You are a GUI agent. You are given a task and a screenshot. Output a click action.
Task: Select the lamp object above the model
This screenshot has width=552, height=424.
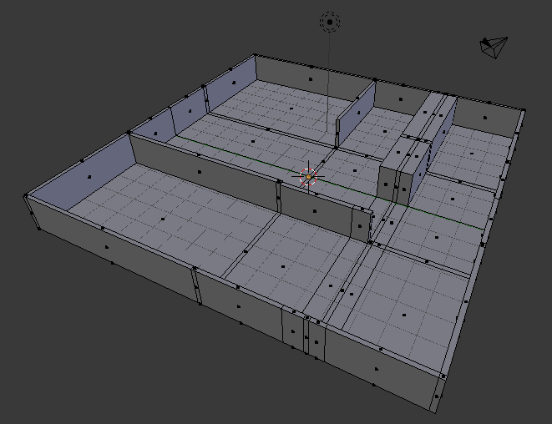(330, 22)
